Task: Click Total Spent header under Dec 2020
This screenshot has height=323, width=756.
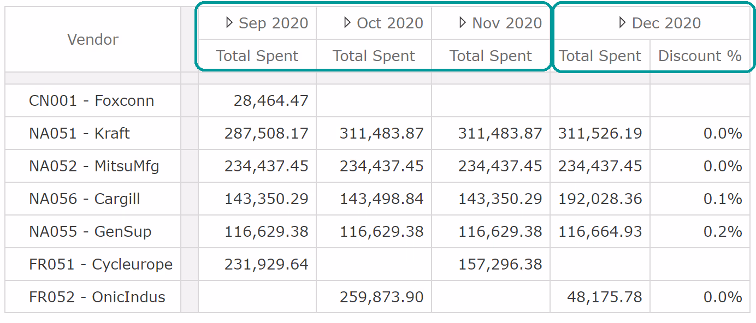Action: tap(600, 56)
